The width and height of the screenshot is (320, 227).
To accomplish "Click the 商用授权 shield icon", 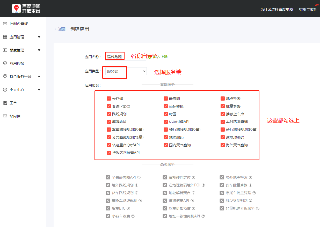I will [5, 63].
